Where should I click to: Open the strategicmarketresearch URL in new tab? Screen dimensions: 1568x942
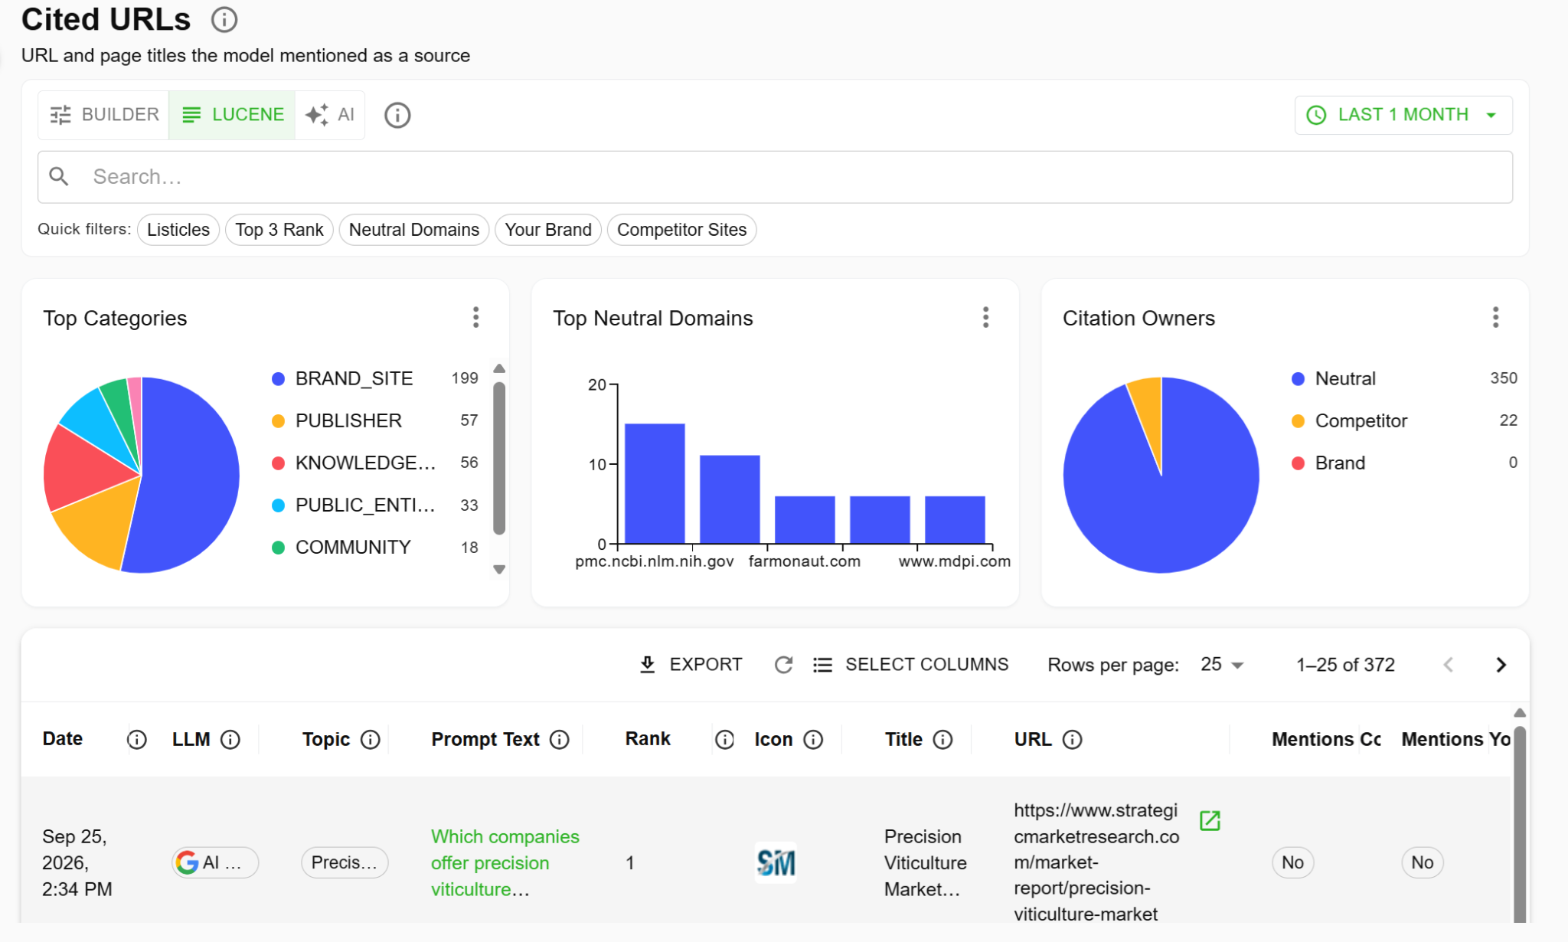[1210, 820]
